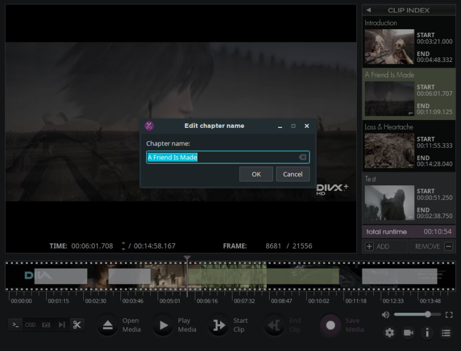This screenshot has height=351, width=461.
Task: Toggle fullscreen mode icon
Action: pos(449,315)
